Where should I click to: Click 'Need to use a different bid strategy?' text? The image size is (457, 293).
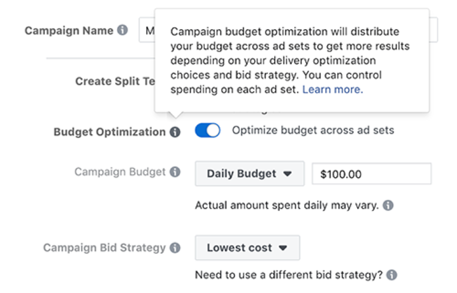coord(289,275)
